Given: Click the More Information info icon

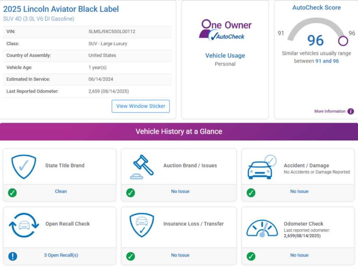Looking at the screenshot, I should 350,111.
